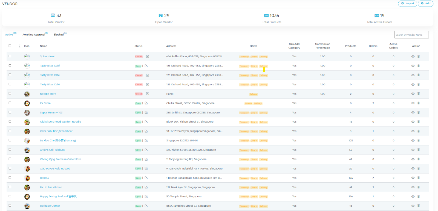Click the '108' products value for Le Xiao Chu
This screenshot has height=211, width=438.
point(351,140)
